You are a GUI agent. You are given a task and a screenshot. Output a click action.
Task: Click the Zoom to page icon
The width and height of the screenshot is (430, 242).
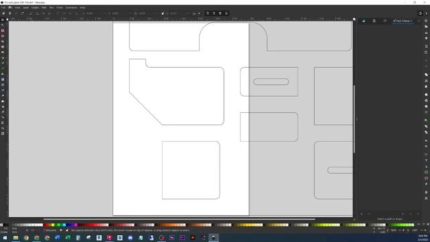[426, 106]
